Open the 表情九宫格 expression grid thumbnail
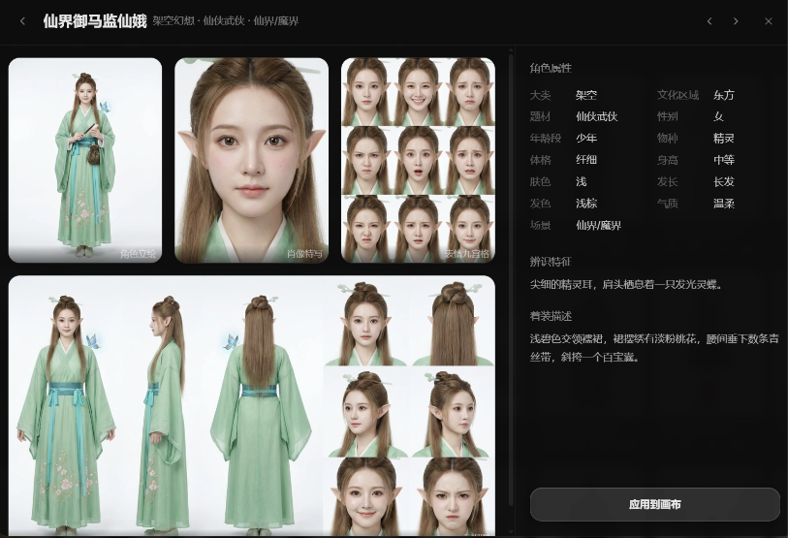 [418, 160]
